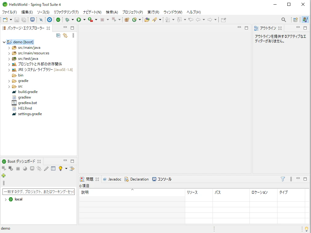Click the lightbulb icon in the status bar
Image resolution: width=311 pixels, height=233 pixels.
coord(306,229)
